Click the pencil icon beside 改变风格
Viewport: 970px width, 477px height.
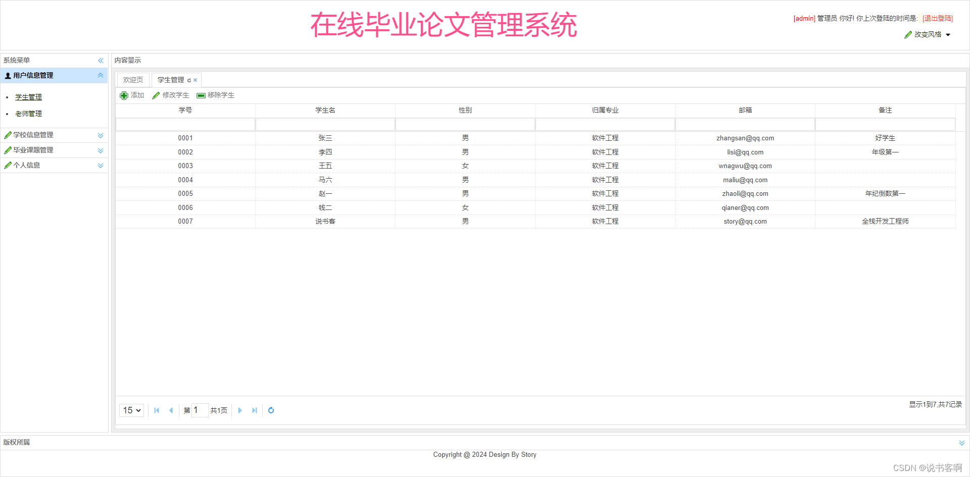[908, 35]
